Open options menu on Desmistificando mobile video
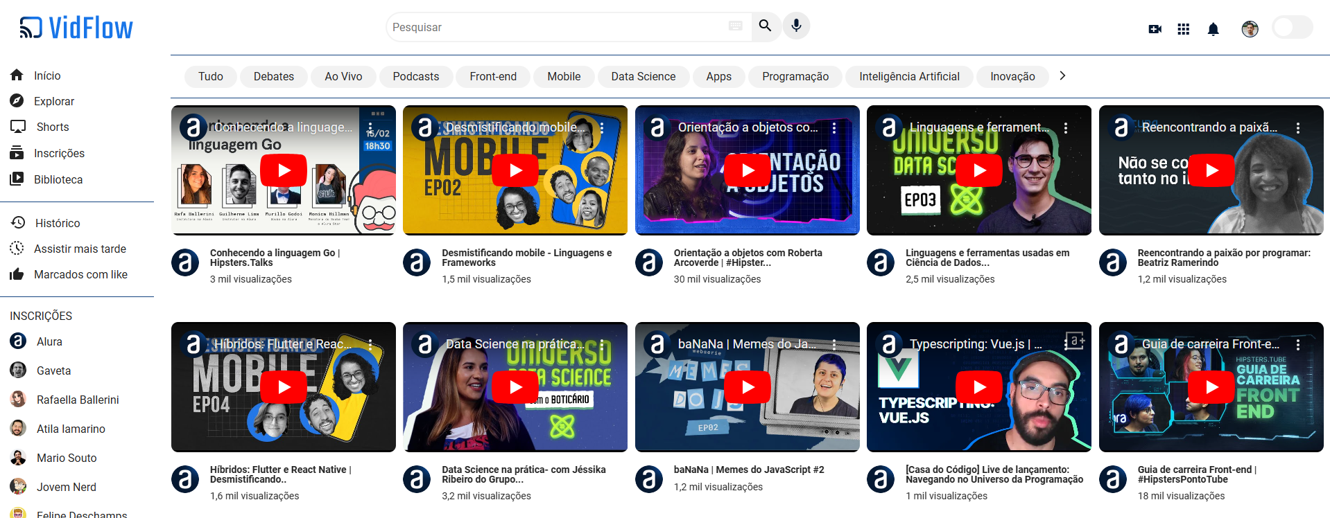Image resolution: width=1330 pixels, height=518 pixels. click(602, 128)
